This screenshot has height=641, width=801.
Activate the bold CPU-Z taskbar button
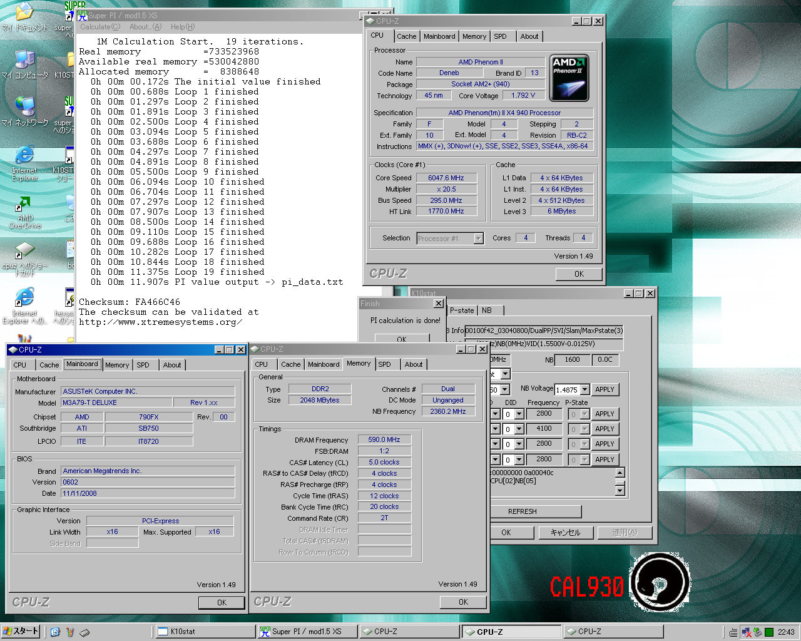(x=511, y=632)
